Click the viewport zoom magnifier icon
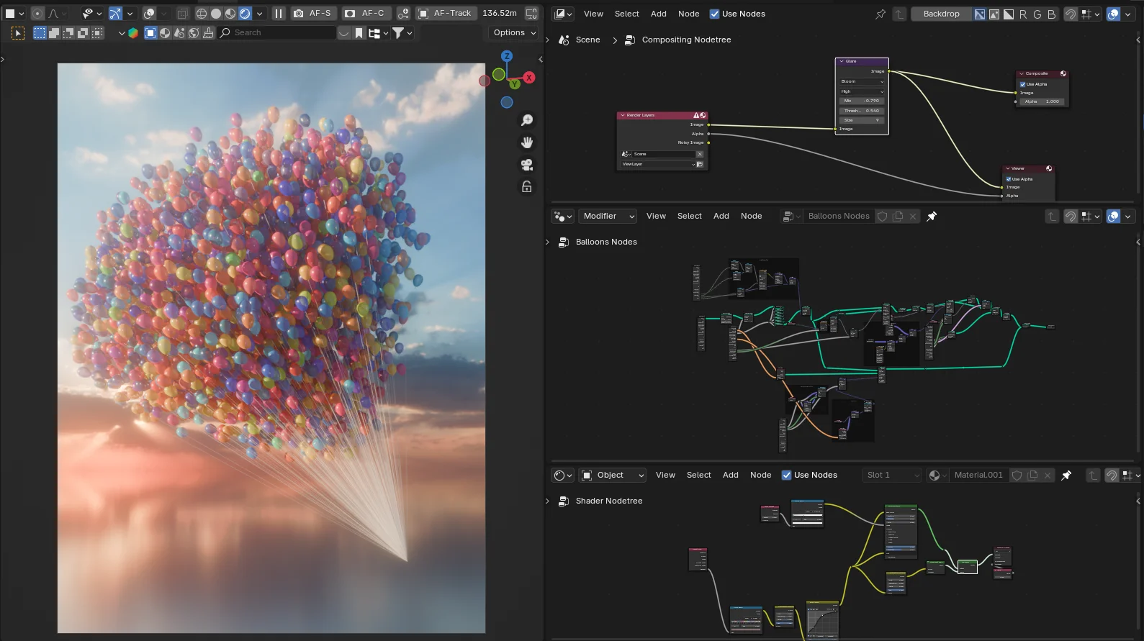Image resolution: width=1144 pixels, height=641 pixels. [527, 120]
